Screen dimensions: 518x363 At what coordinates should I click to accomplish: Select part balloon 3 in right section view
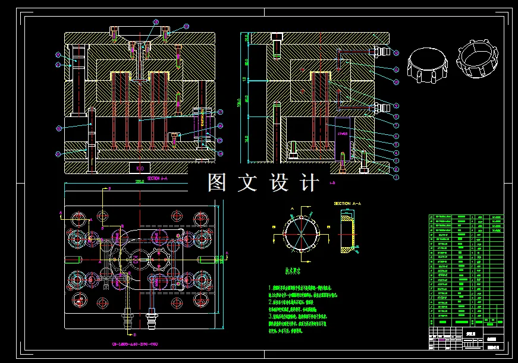tap(396, 161)
